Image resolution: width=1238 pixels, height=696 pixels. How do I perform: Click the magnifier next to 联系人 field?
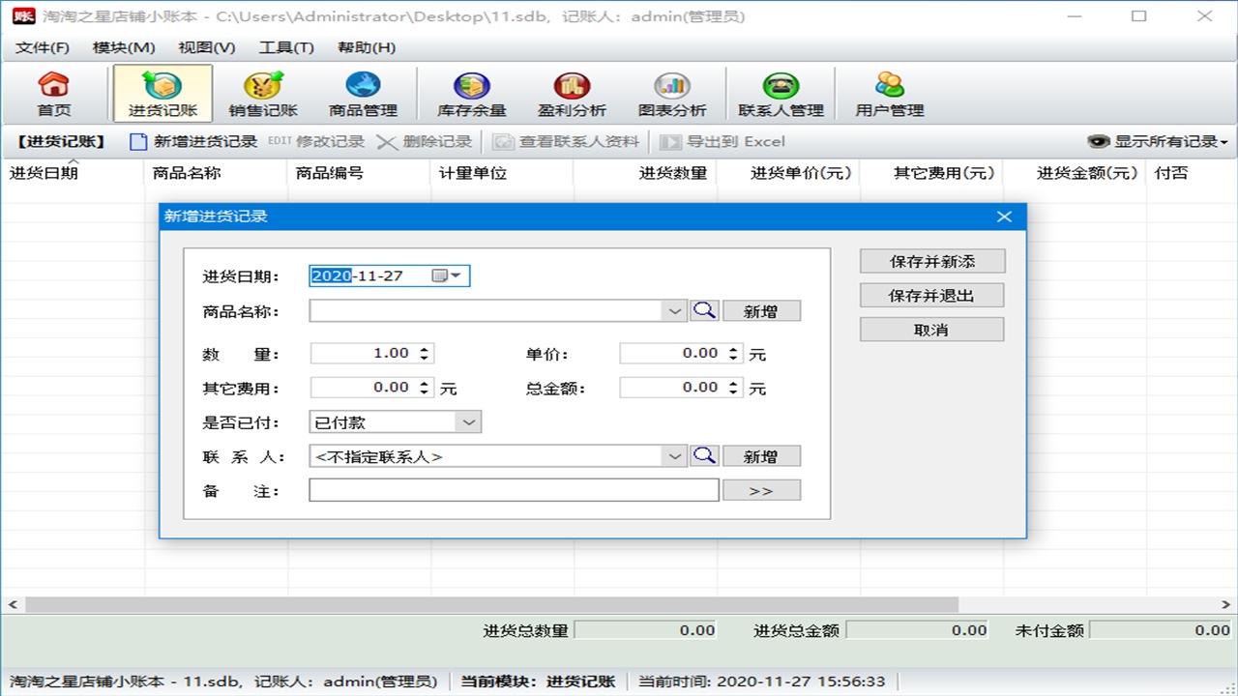[x=705, y=454]
